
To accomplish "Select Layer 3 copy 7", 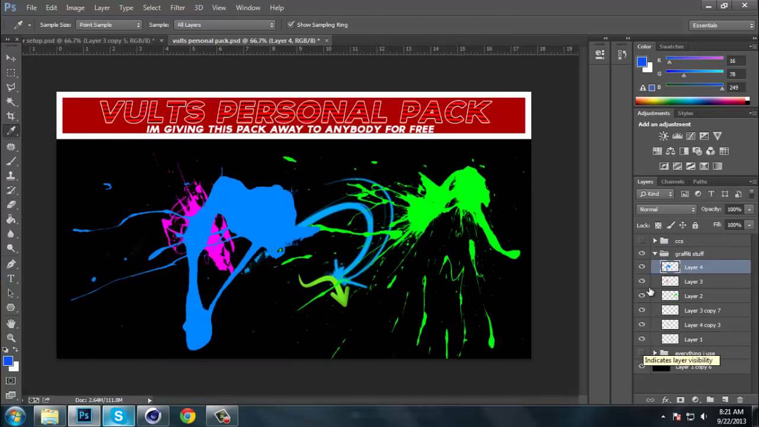I will click(x=701, y=310).
